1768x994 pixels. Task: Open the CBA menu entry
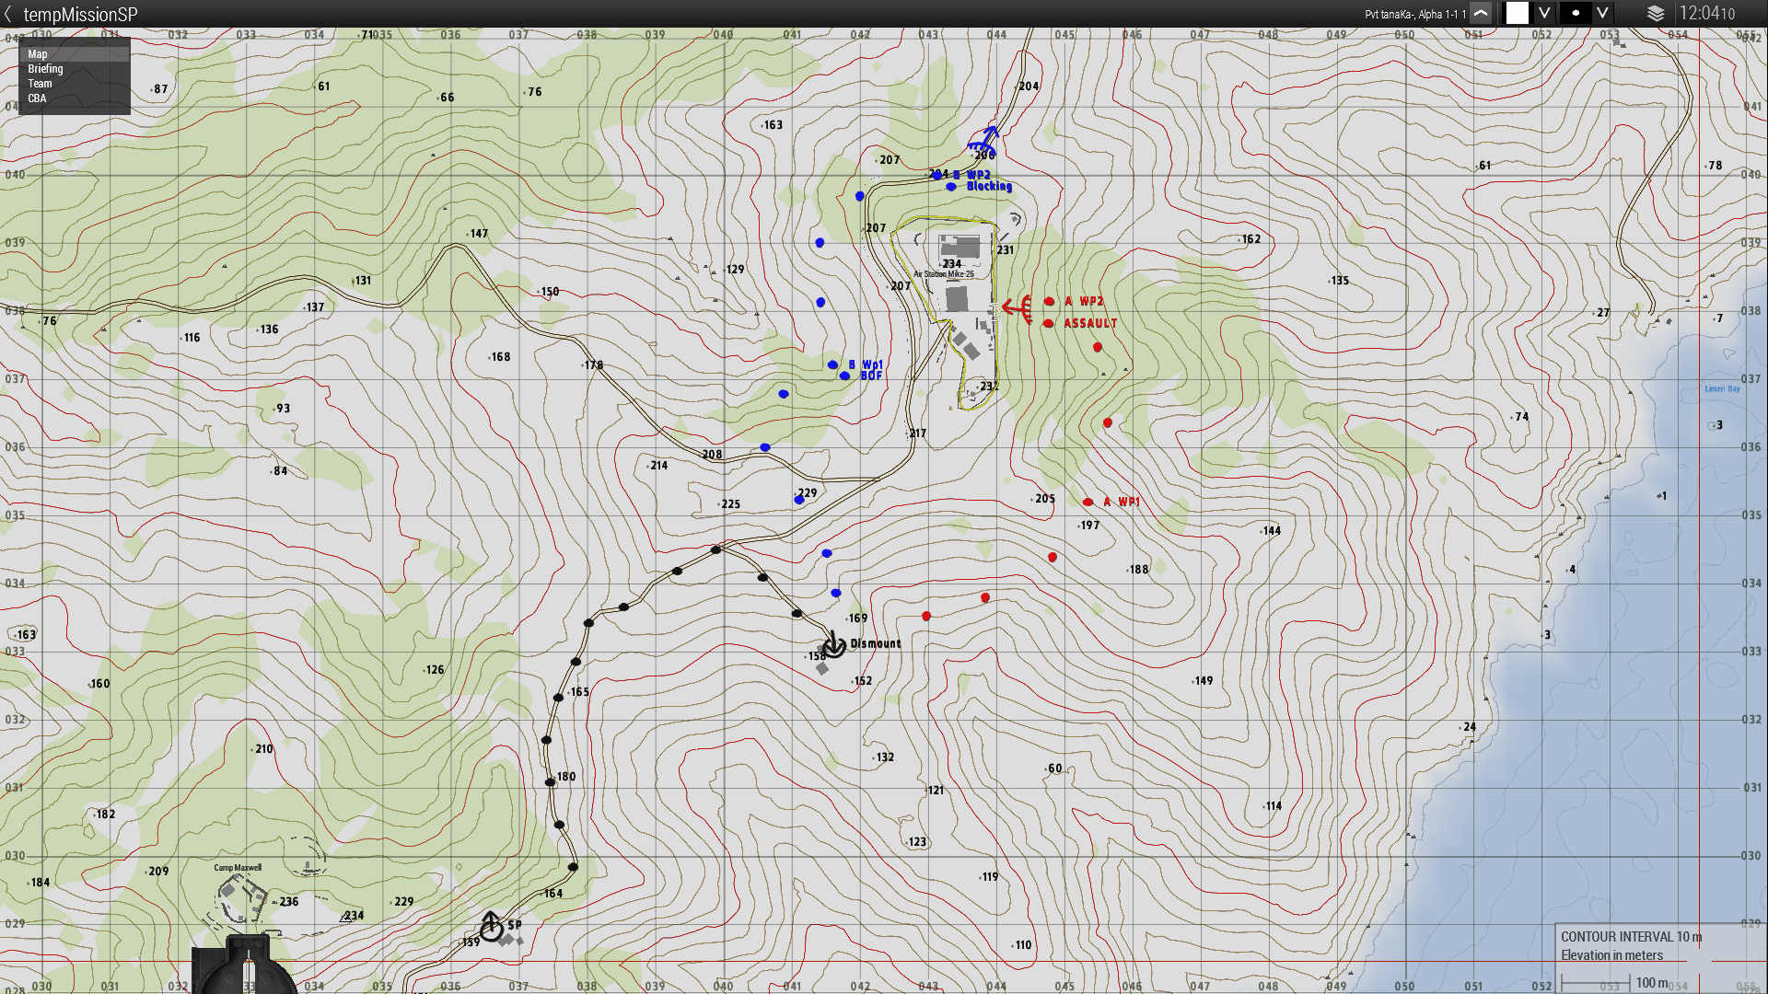click(37, 98)
